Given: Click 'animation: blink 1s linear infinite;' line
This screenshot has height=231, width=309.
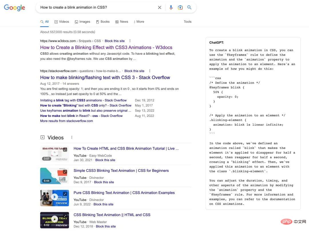Looking at the screenshot, I should click(x=248, y=125).
